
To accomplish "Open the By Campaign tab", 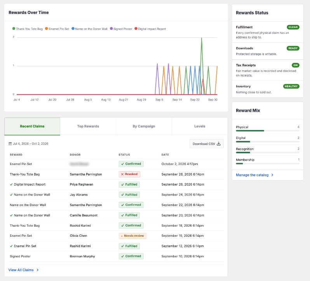I will pos(144,127).
